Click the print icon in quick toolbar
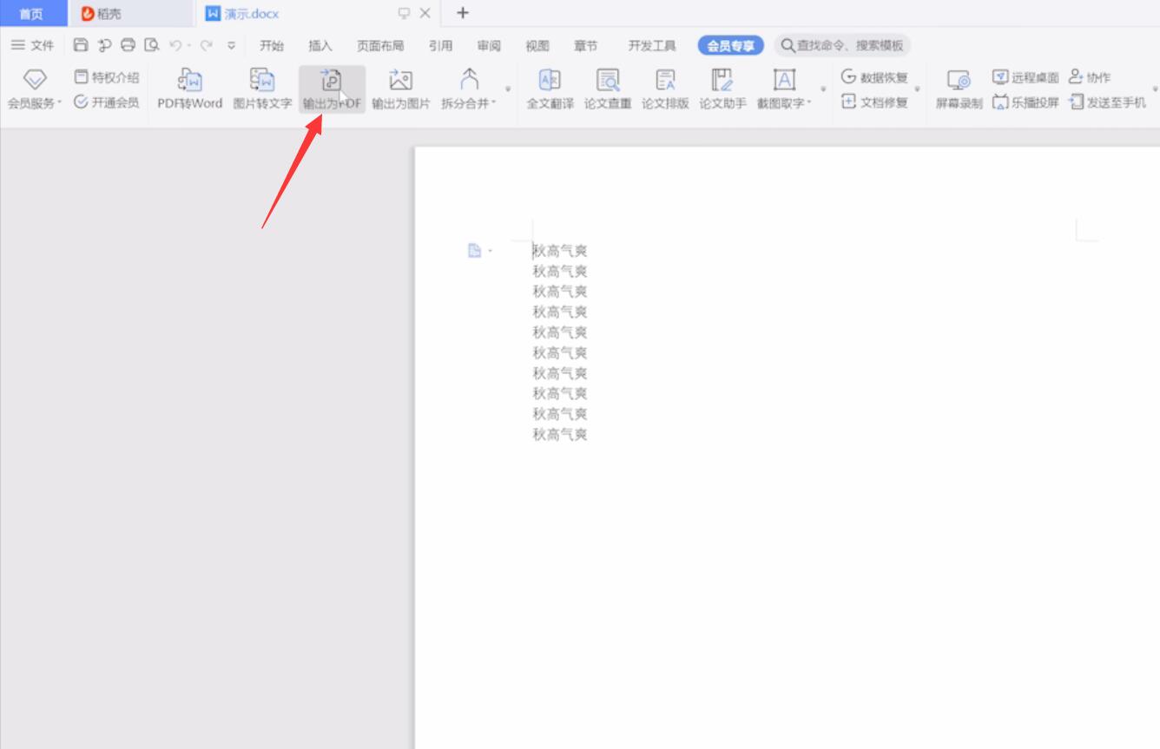The width and height of the screenshot is (1160, 749). pos(129,45)
